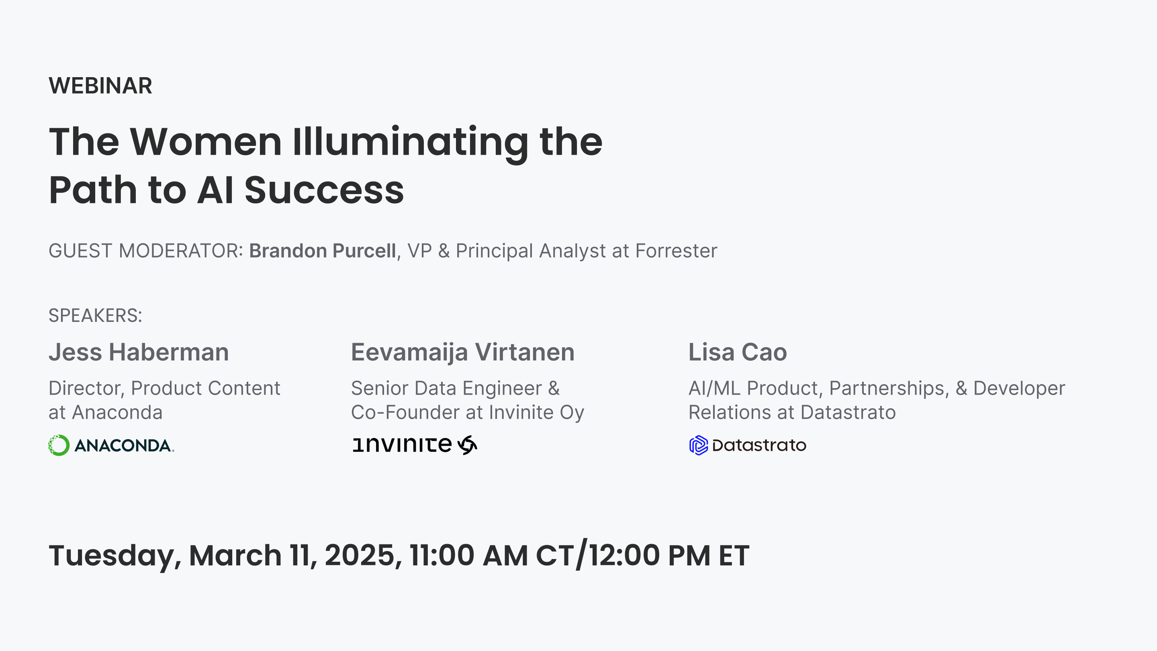
Task: Click the Invinite swirl symbol icon
Action: point(467,445)
